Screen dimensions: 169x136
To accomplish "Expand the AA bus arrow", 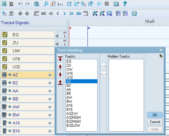I will [x=50, y=91].
